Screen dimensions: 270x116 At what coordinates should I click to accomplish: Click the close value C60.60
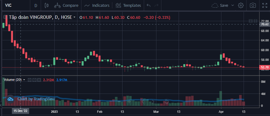[134, 17]
